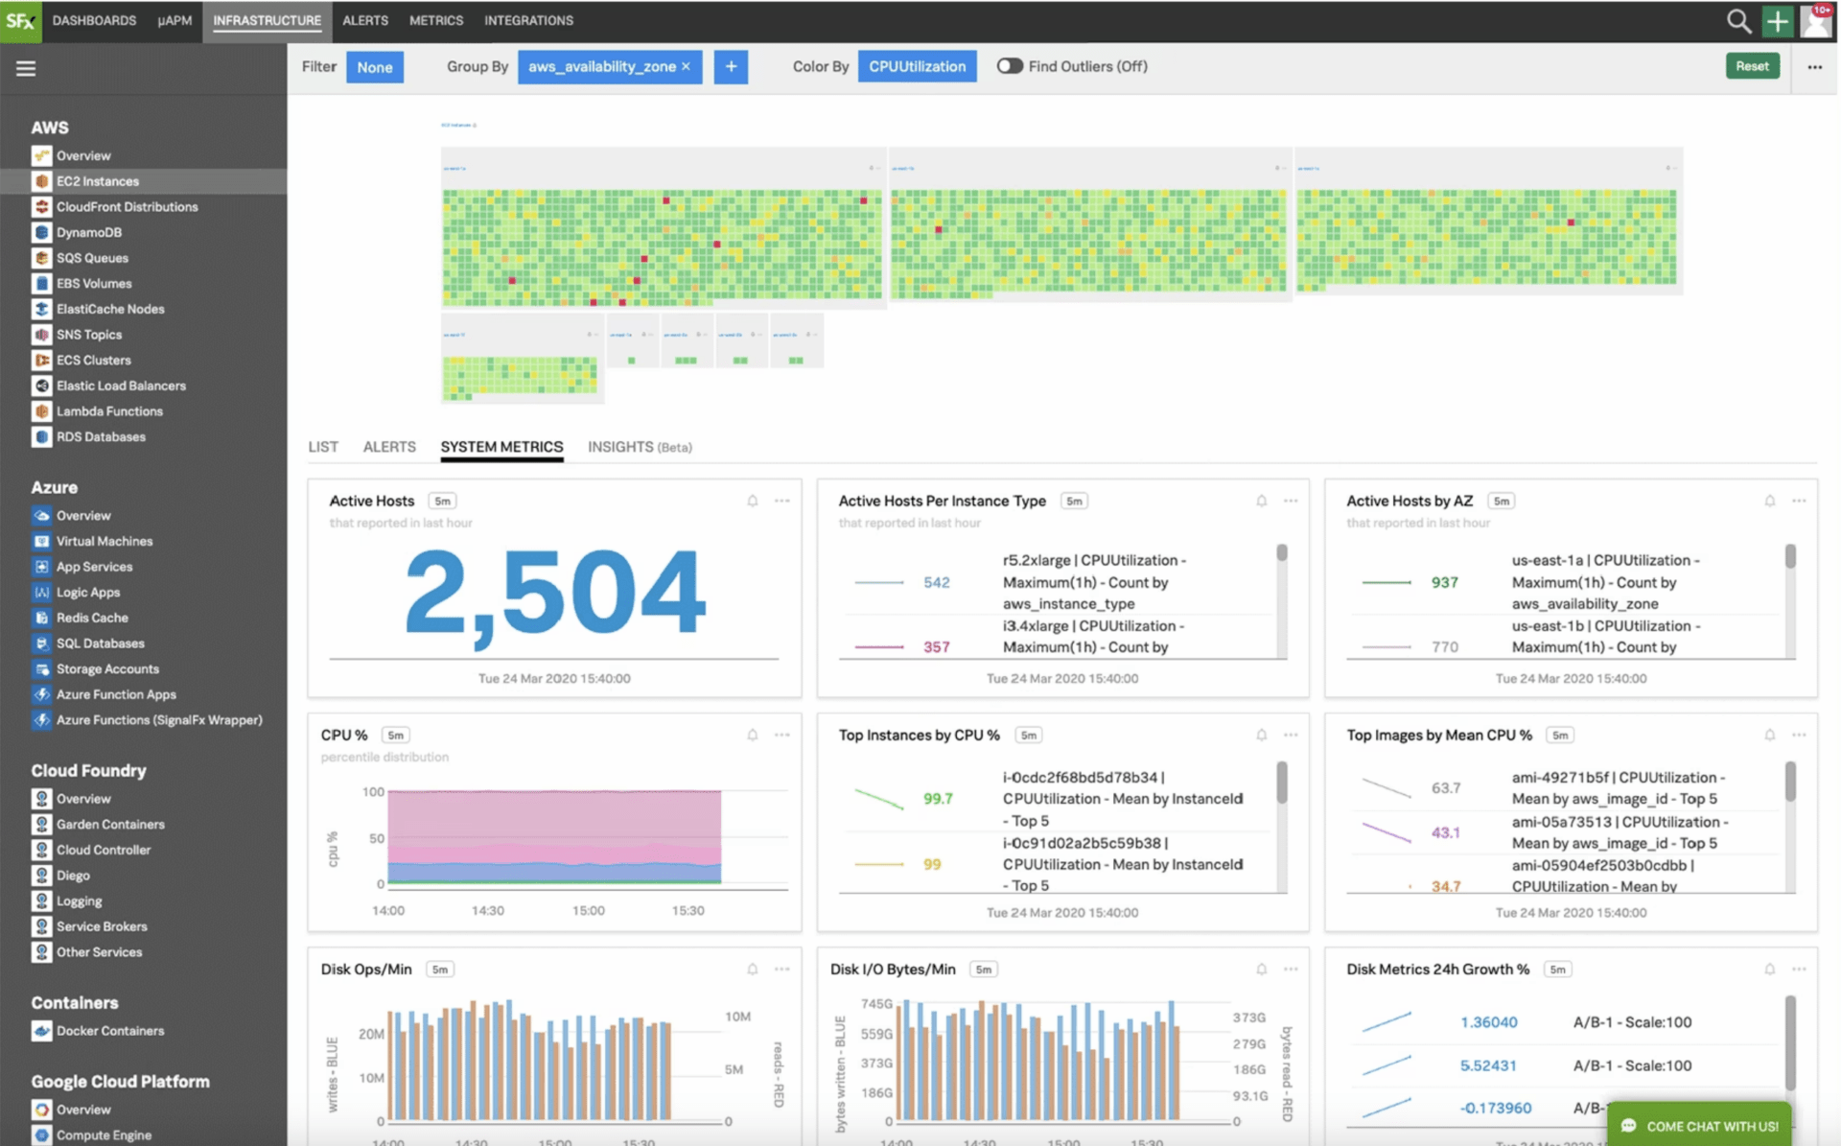Open the COME CHAT WITH US widget

tap(1698, 1126)
